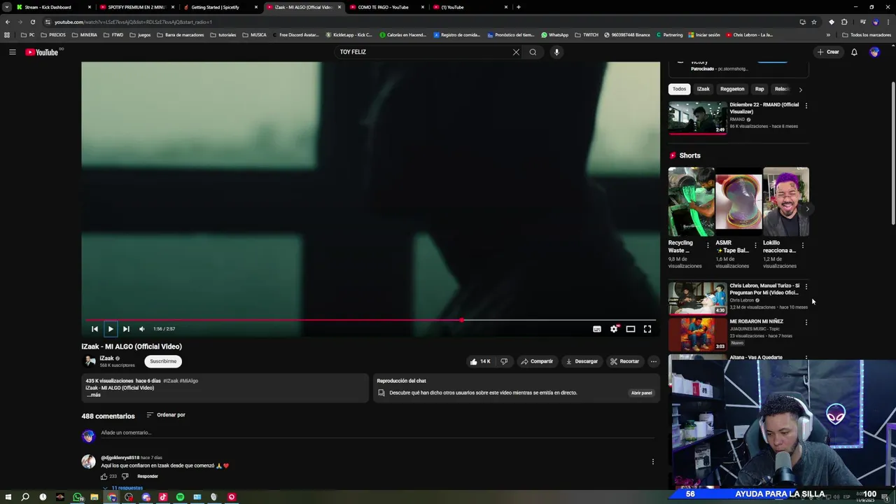Like the video with 14 K

pyautogui.click(x=480, y=361)
